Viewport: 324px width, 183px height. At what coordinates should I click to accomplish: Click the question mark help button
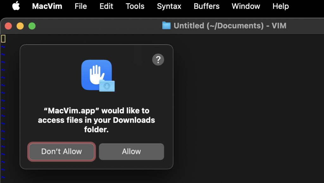pos(158,60)
